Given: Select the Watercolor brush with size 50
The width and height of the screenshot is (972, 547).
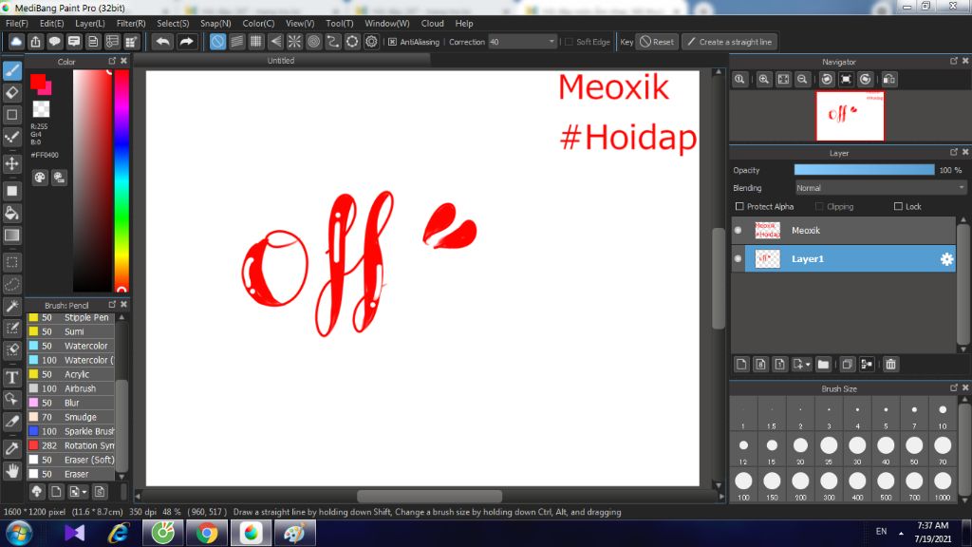Looking at the screenshot, I should 70,346.
